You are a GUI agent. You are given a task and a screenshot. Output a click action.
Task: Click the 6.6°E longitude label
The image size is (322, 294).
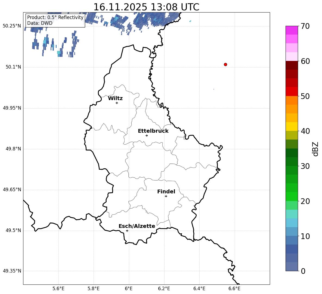click(x=234, y=289)
